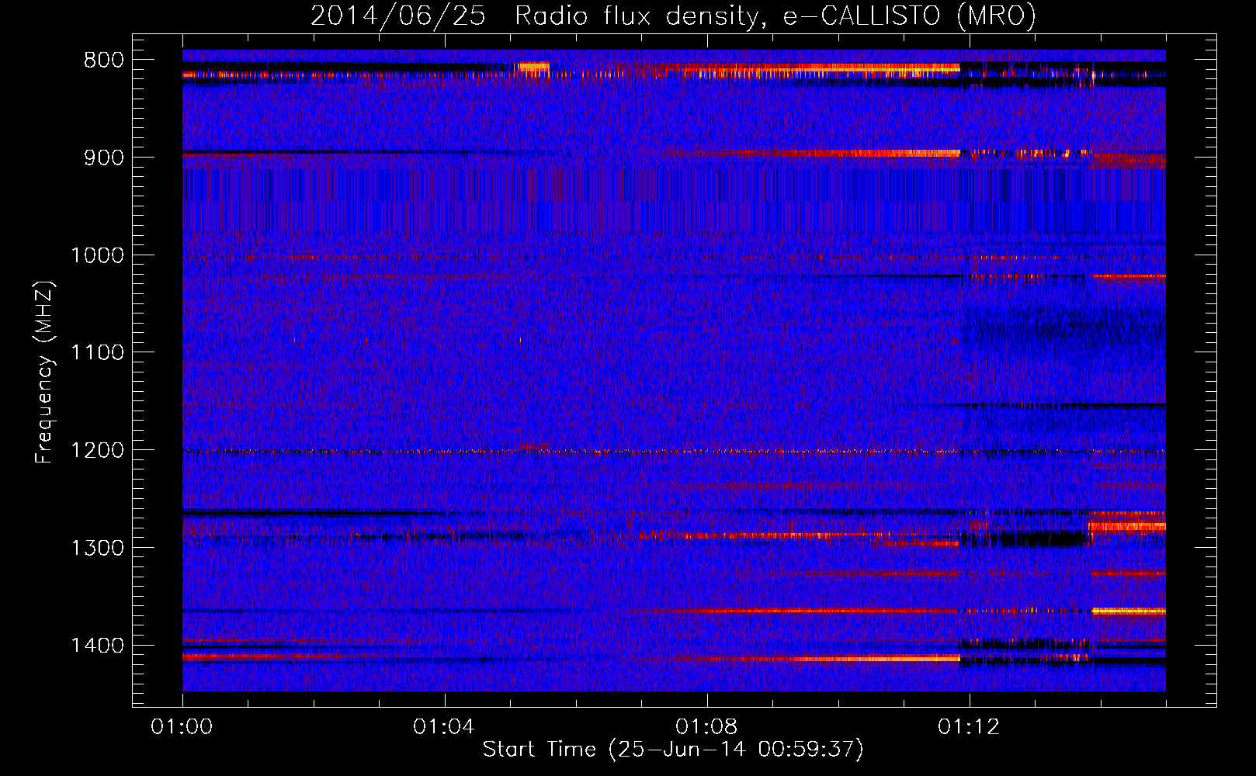Click the 01:08 time tick label
The height and width of the screenshot is (776, 1256).
[x=706, y=727]
